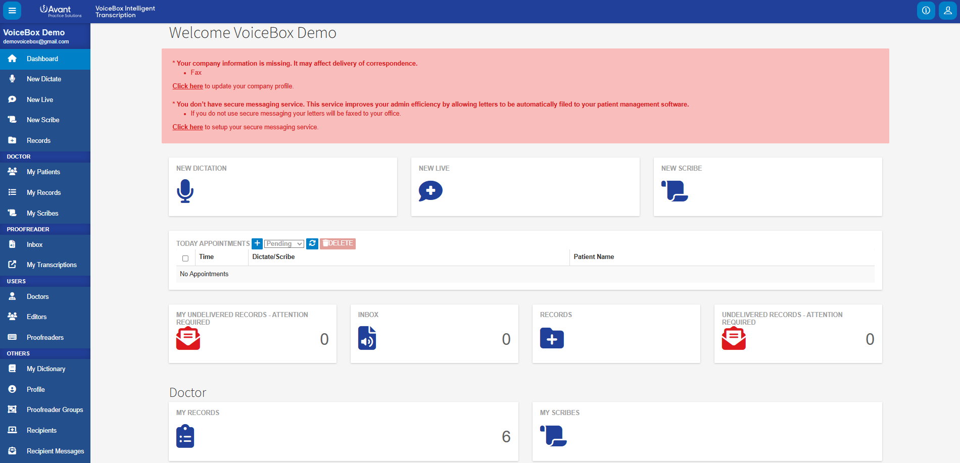The image size is (960, 463).
Task: Click the Avant Practice Solutions logo
Action: click(x=61, y=11)
